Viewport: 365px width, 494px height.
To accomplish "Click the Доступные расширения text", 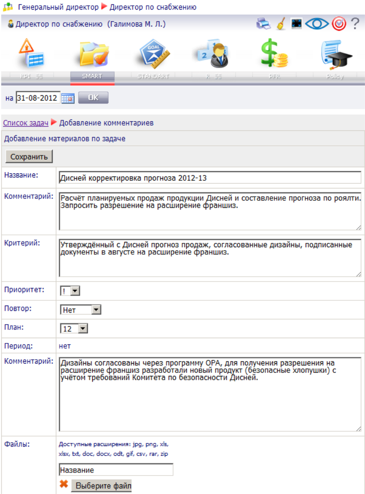I will [113, 449].
